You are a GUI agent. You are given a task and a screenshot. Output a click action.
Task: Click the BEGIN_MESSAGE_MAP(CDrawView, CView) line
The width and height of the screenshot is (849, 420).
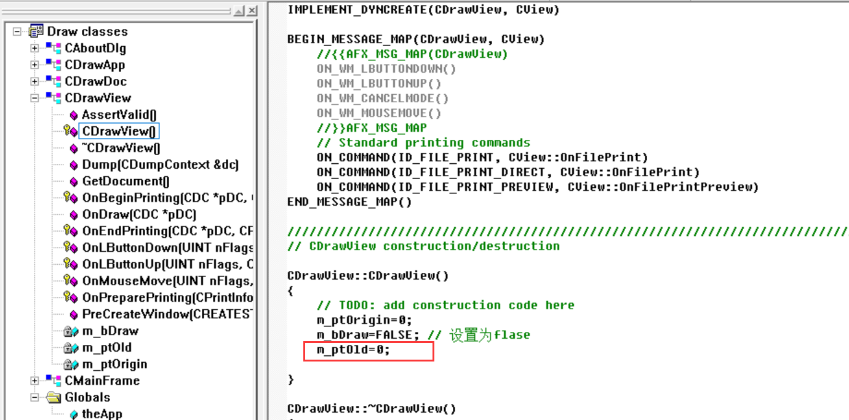[x=416, y=39]
